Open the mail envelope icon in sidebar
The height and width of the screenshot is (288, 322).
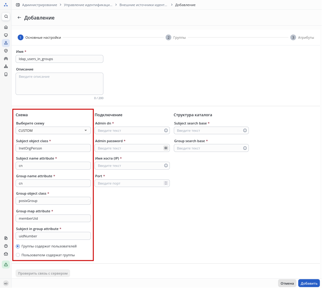(6, 254)
